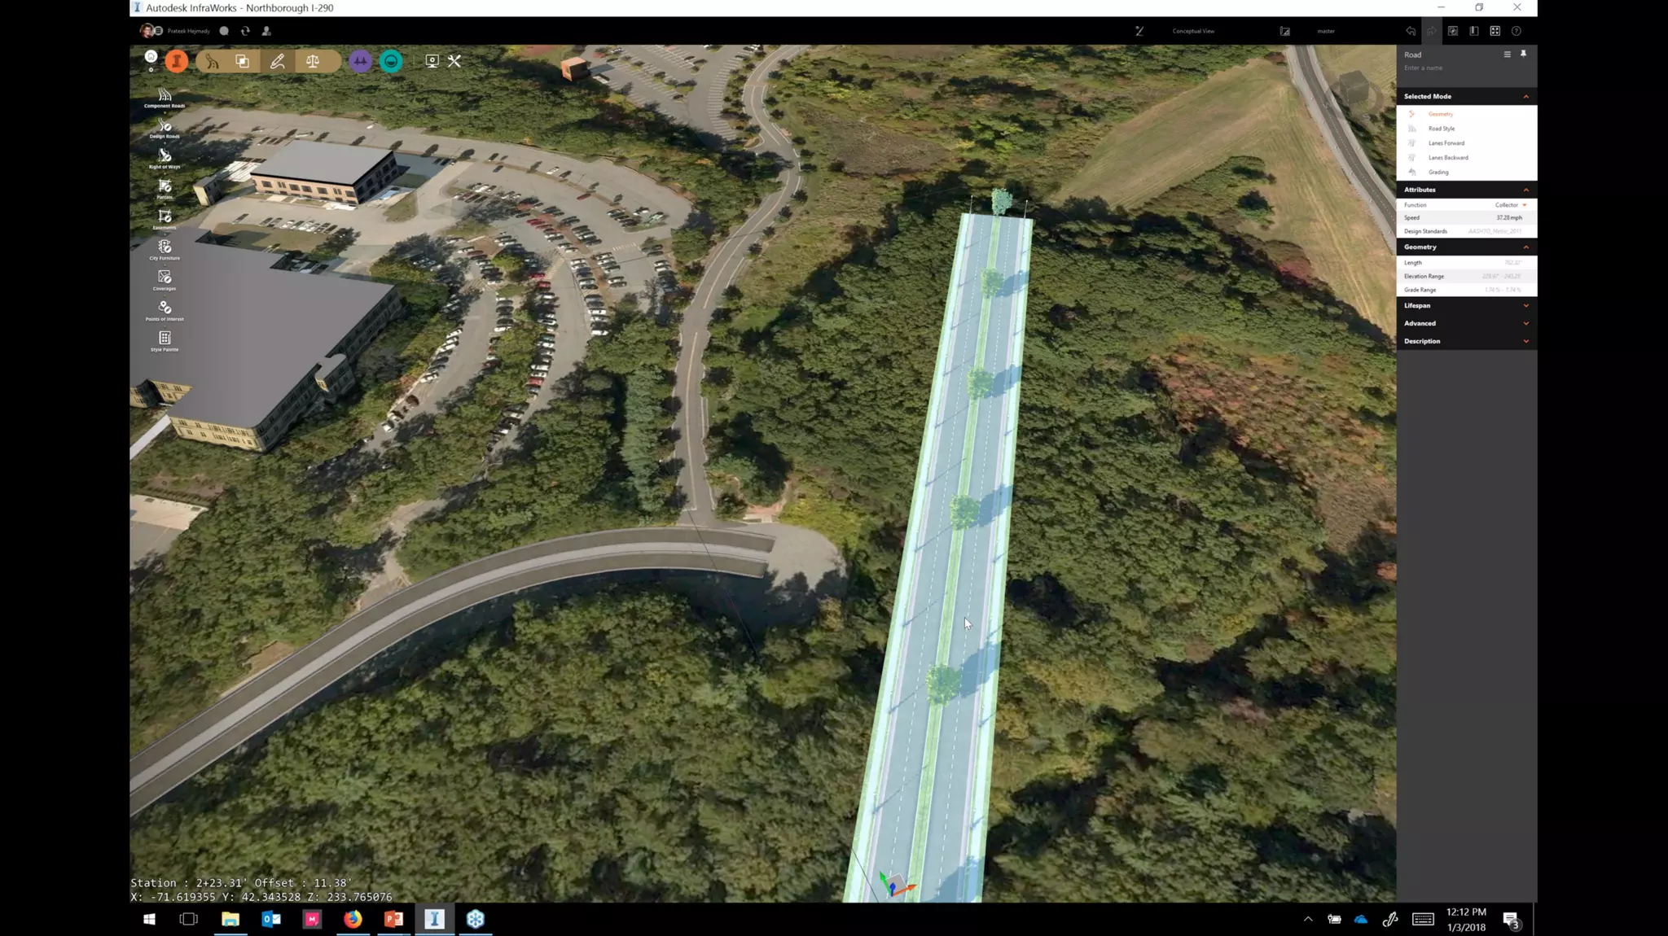
Task: Click the redo arrow icon
Action: [1431, 31]
